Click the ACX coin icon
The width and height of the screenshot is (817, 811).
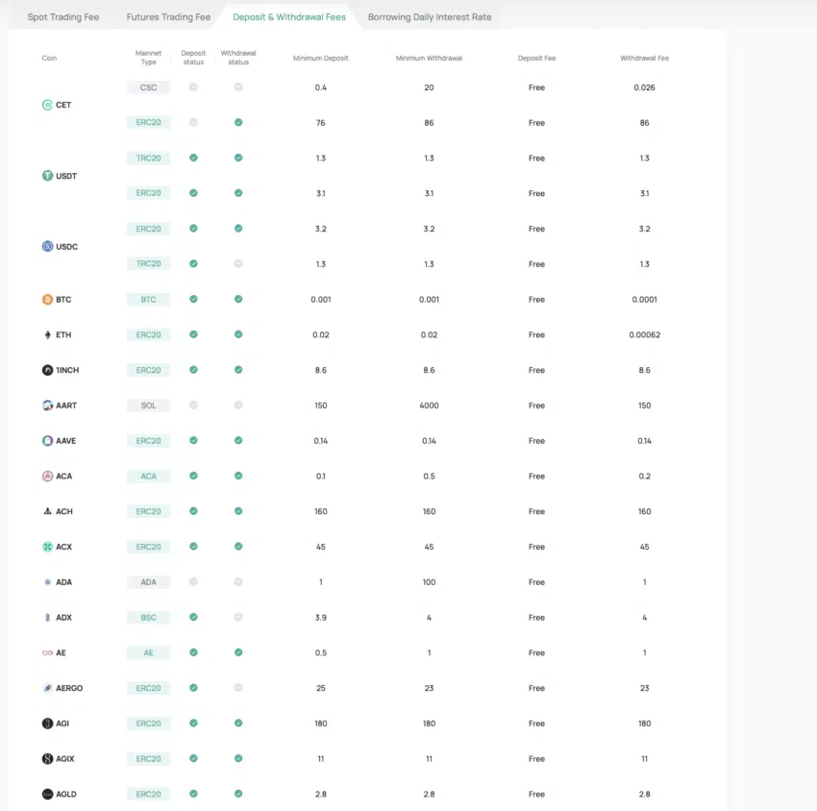pos(47,547)
